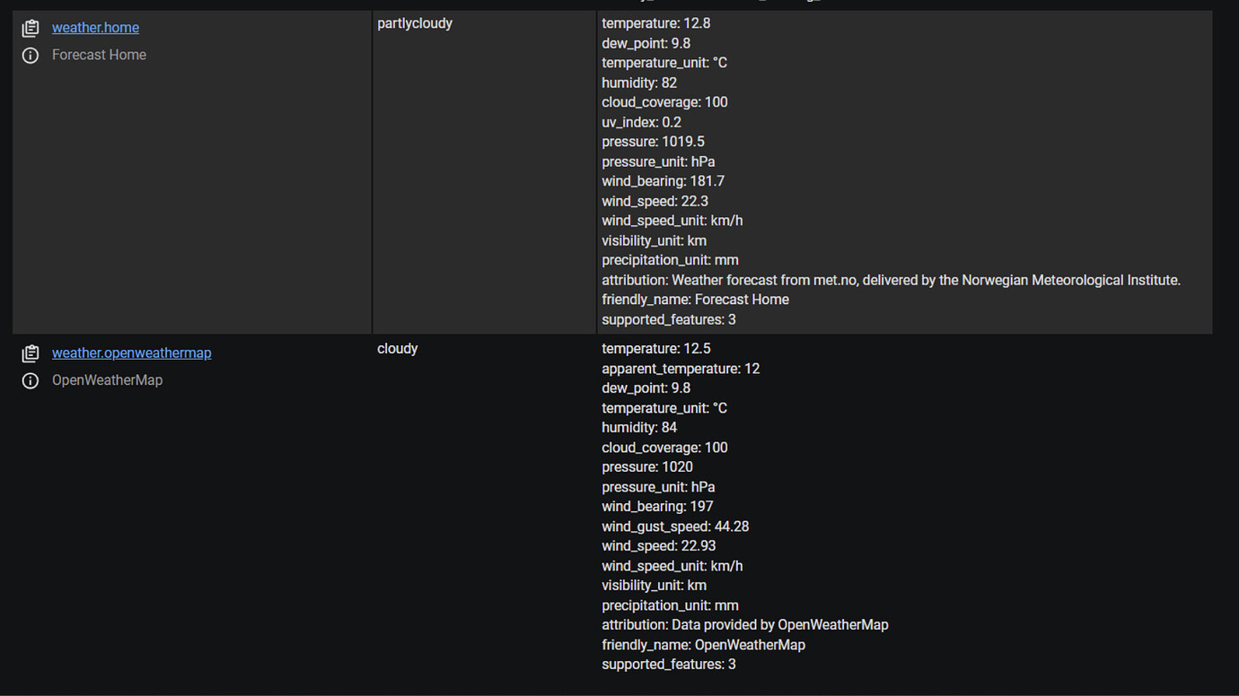Open the OpenWeatherMap info dialog

[x=31, y=380]
